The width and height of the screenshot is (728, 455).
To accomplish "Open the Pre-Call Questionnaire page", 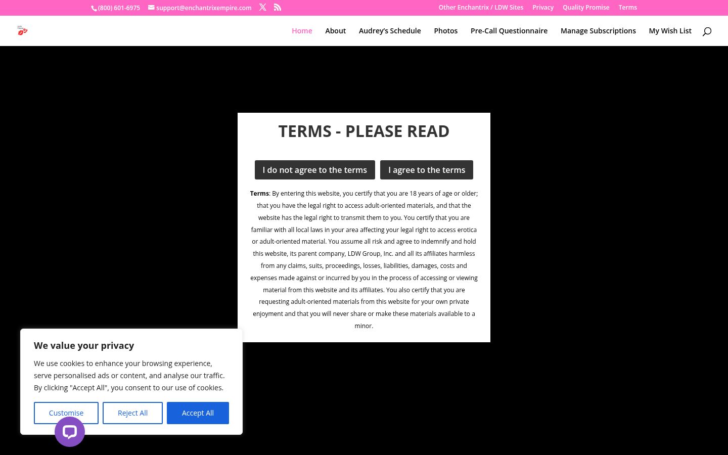I will click(x=509, y=31).
